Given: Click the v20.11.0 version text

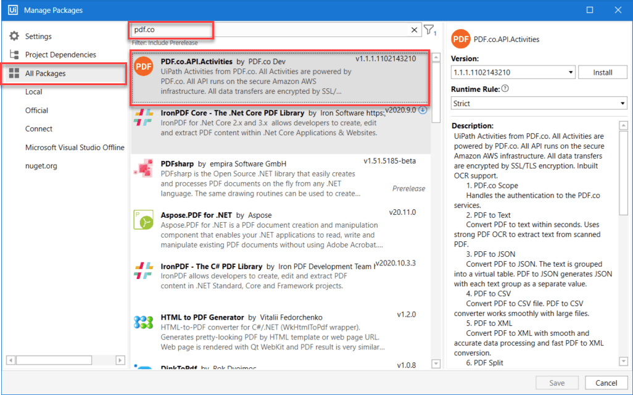Looking at the screenshot, I should (x=402, y=212).
